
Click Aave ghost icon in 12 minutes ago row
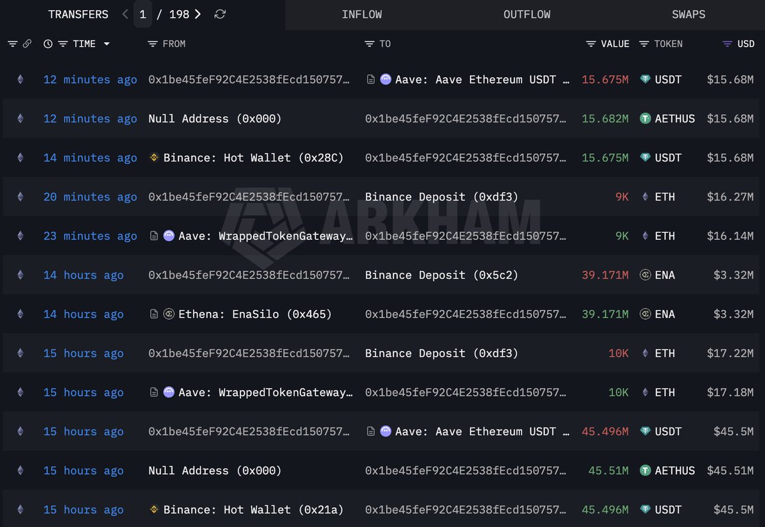click(386, 80)
